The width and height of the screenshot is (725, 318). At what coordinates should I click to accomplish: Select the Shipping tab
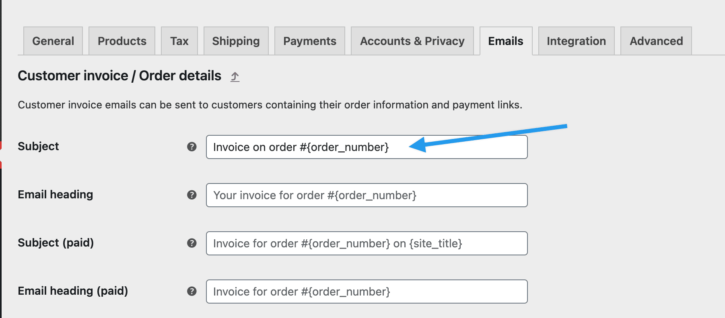point(236,41)
